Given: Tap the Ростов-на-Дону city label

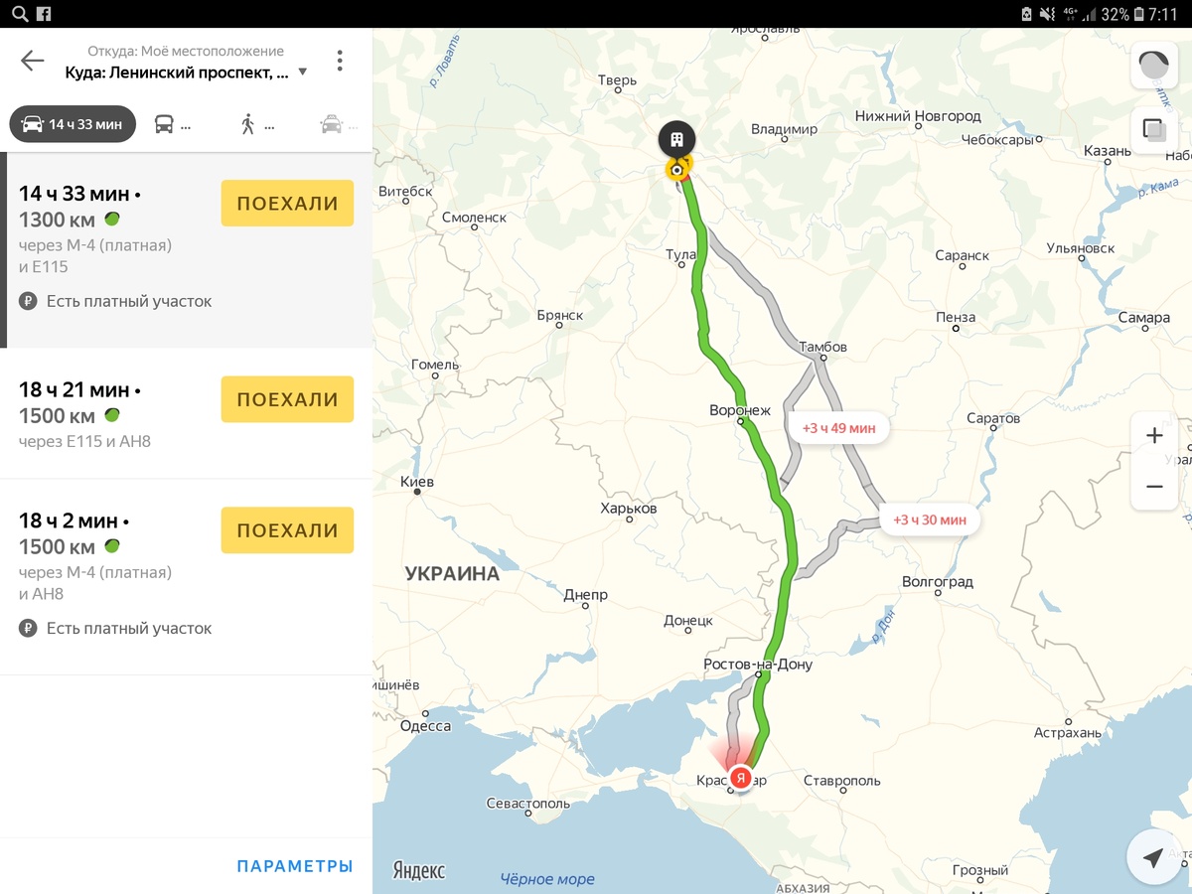Looking at the screenshot, I should tap(757, 665).
